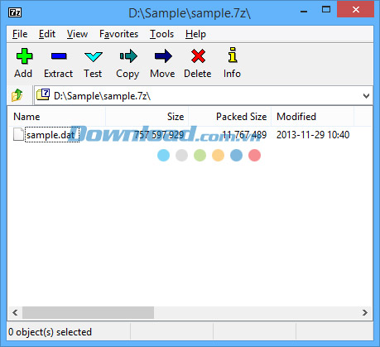Click the horizontal scrollbar right arrow

click(x=365, y=312)
